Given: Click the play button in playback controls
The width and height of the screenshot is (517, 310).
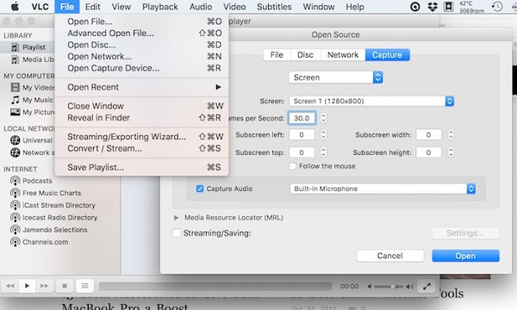Looking at the screenshot, I should (28, 286).
